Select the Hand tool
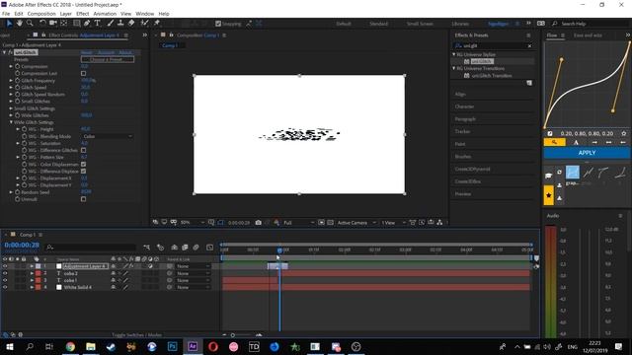This screenshot has height=355, width=632. pos(19,24)
